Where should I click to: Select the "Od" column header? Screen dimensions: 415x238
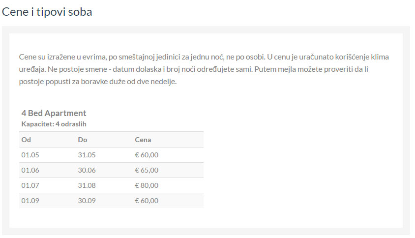tap(26, 140)
